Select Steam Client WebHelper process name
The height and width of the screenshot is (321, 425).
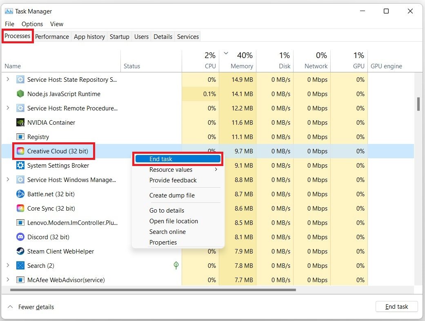click(60, 251)
